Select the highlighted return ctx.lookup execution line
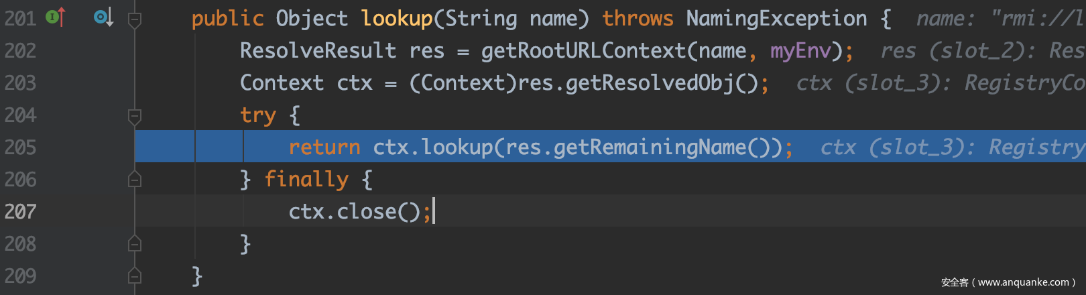The height and width of the screenshot is (295, 1086). click(x=610, y=146)
